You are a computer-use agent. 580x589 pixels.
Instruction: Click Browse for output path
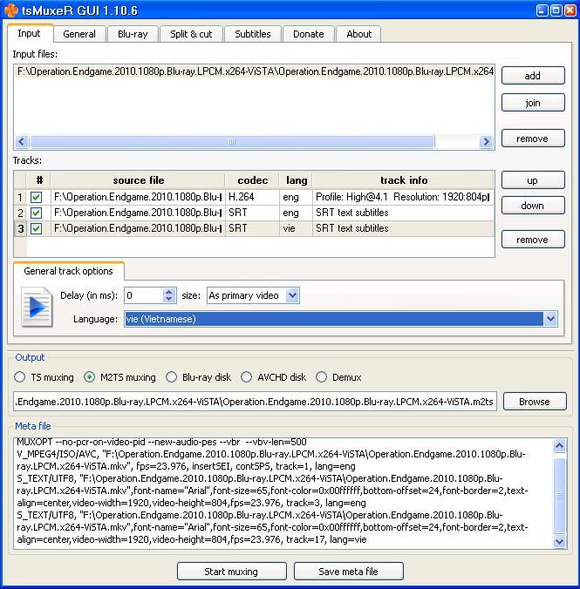coord(535,402)
